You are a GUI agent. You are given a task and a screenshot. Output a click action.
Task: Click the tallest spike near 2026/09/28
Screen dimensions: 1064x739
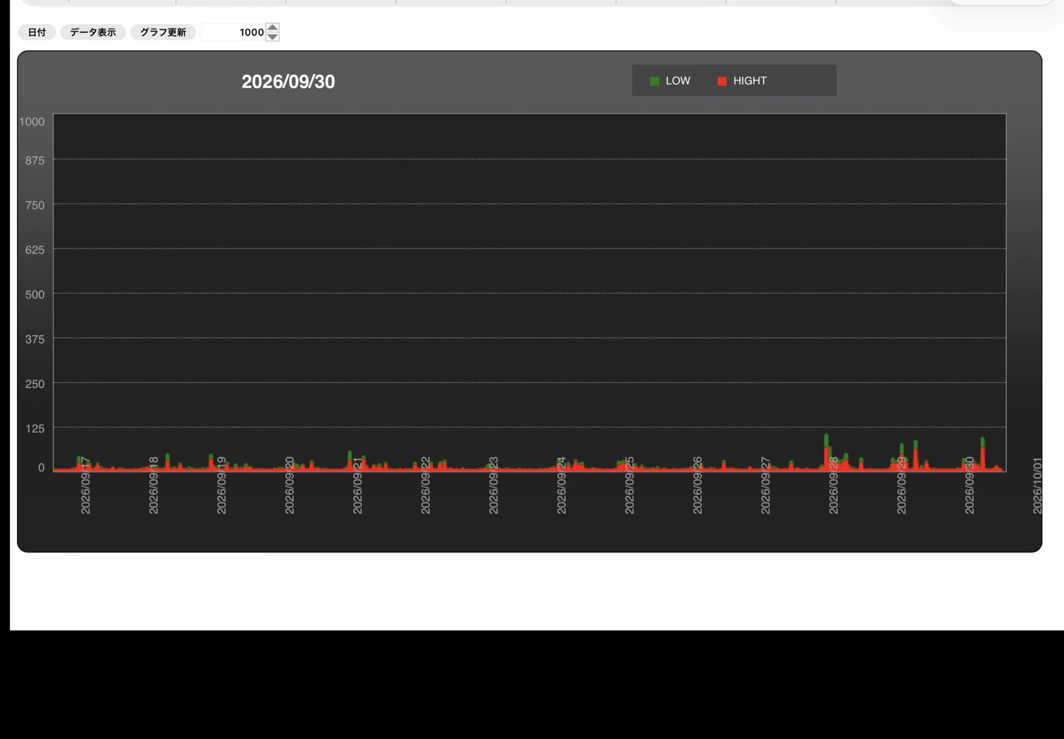click(826, 451)
